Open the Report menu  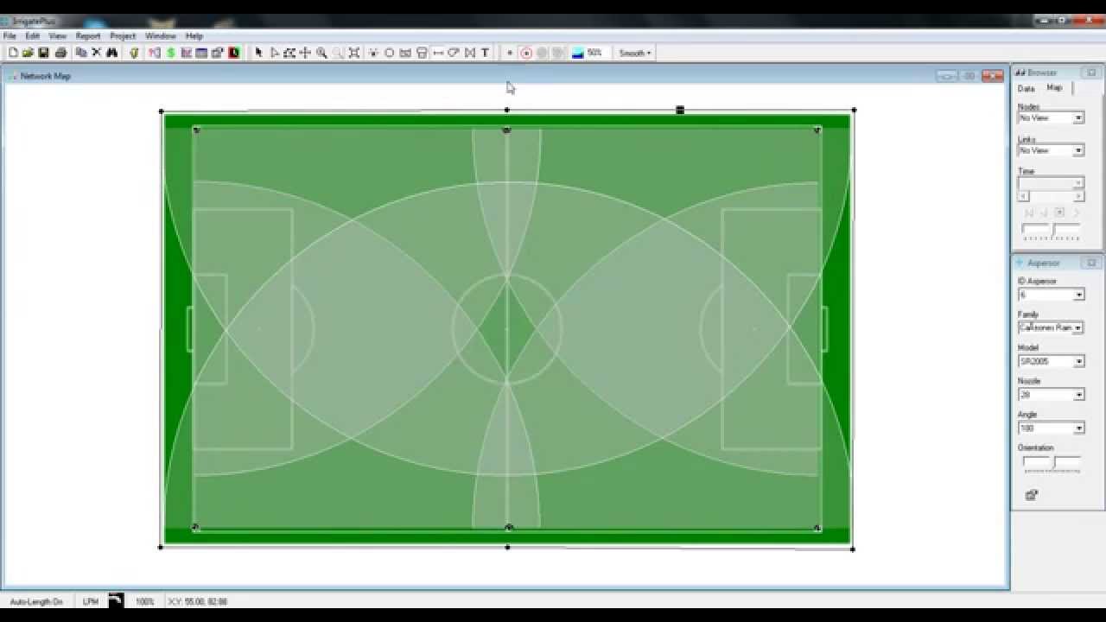(x=88, y=36)
